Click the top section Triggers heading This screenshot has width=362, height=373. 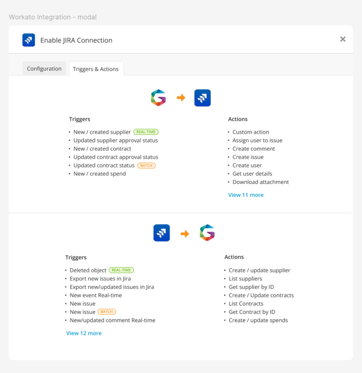79,119
